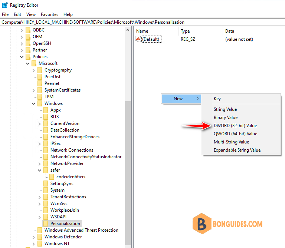Collapse the Microsoft key
The height and width of the screenshot is (248, 285).
pos(27,63)
